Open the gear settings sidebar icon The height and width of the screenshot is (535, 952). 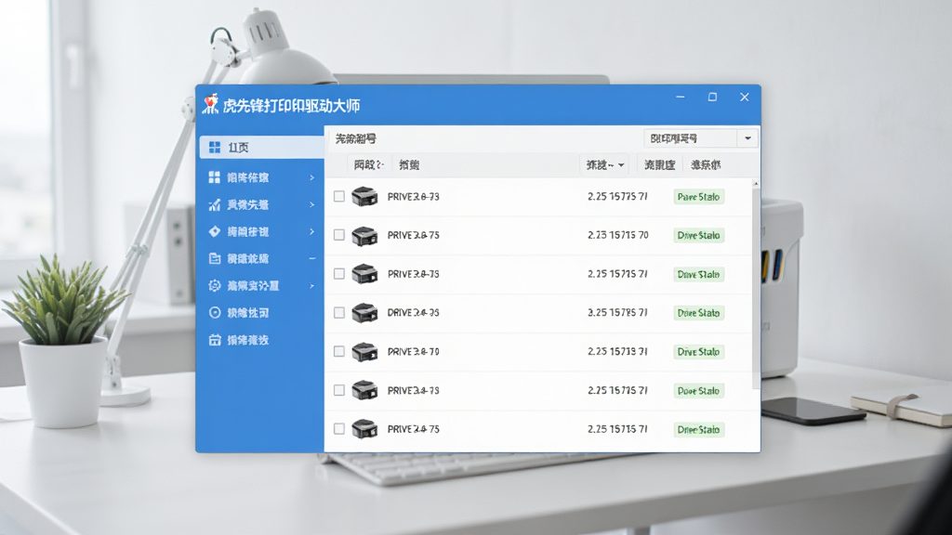pos(215,286)
